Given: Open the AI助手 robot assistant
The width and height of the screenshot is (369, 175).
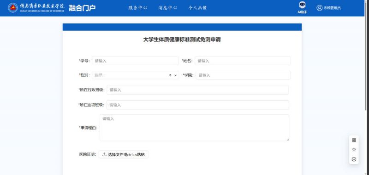Looking at the screenshot, I should [x=302, y=8].
